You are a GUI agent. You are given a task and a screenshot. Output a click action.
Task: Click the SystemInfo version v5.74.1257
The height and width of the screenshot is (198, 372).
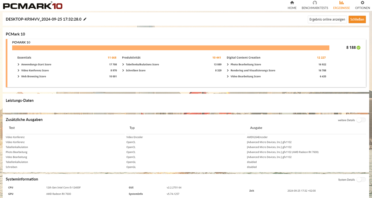pyautogui.click(x=173, y=194)
